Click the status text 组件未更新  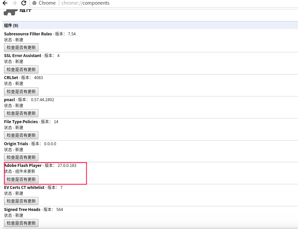(x=25, y=172)
